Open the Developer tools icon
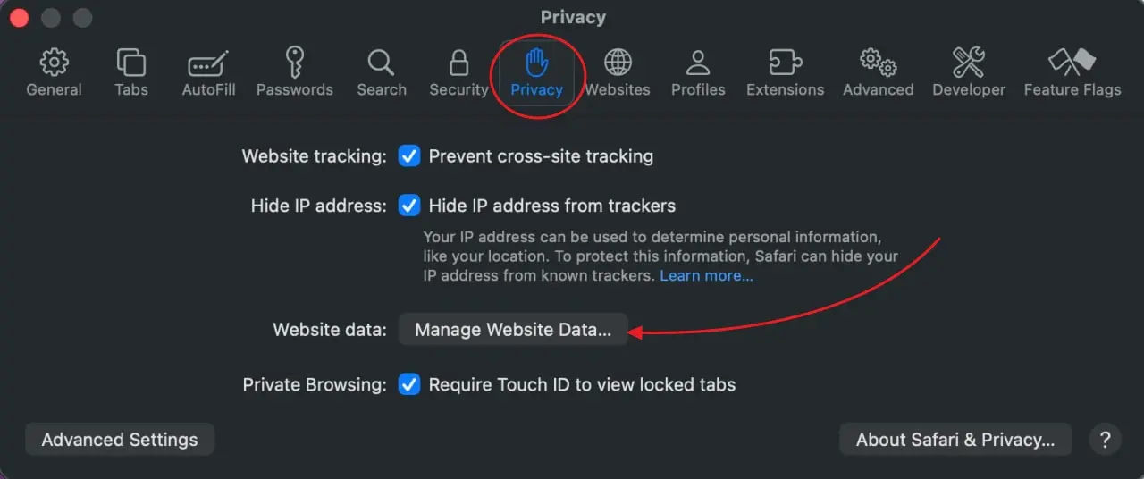 (968, 63)
